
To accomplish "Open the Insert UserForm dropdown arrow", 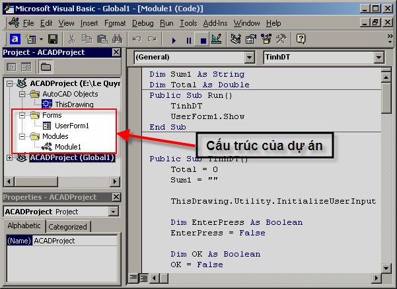I will point(41,39).
